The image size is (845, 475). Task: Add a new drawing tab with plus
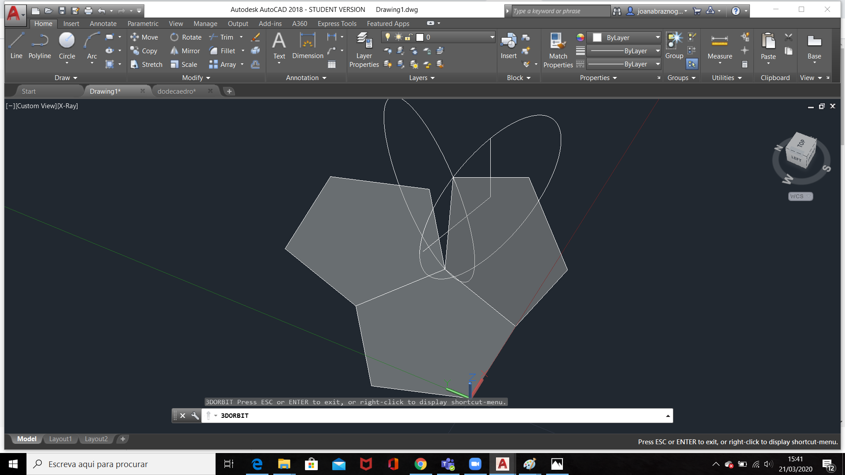[x=229, y=91]
